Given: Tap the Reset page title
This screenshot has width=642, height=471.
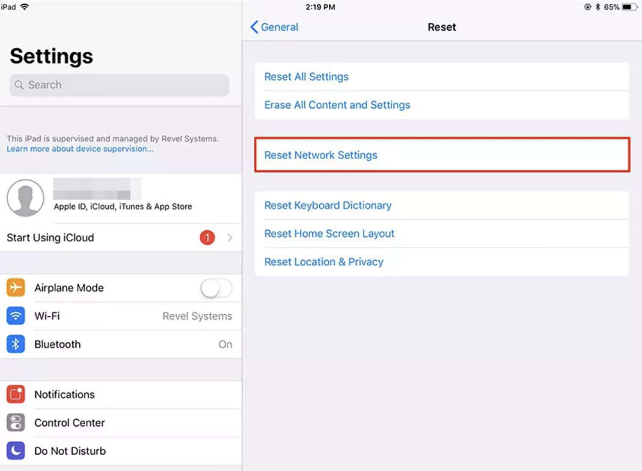Looking at the screenshot, I should pyautogui.click(x=442, y=27).
